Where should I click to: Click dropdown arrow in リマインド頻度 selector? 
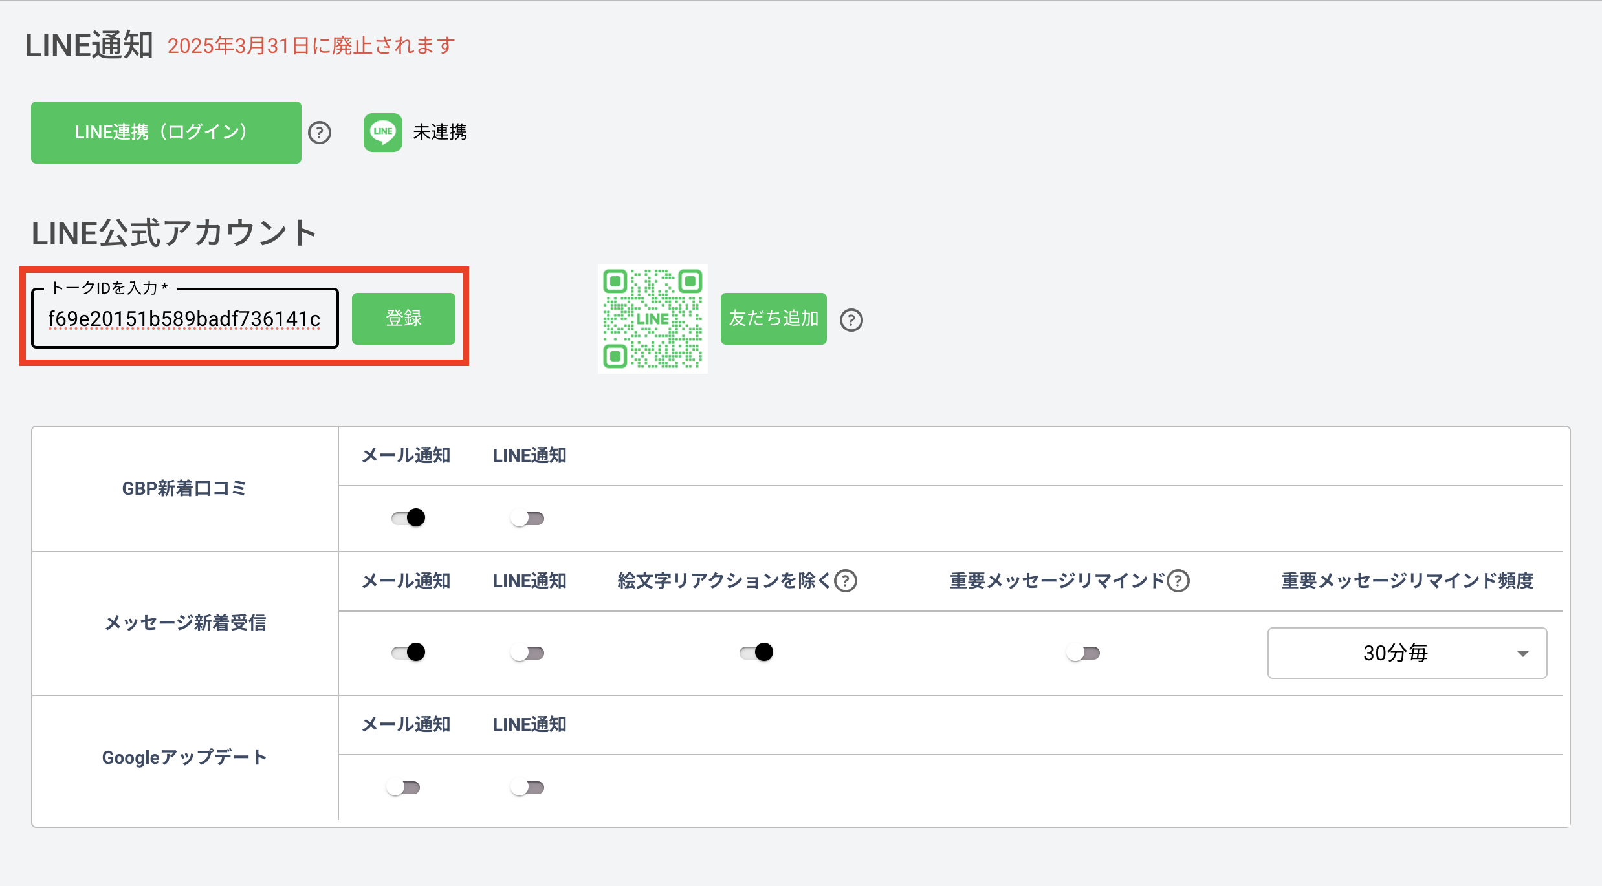click(1522, 654)
